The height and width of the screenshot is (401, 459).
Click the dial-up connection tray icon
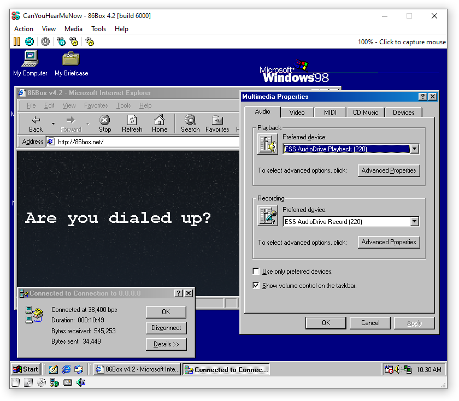408,369
